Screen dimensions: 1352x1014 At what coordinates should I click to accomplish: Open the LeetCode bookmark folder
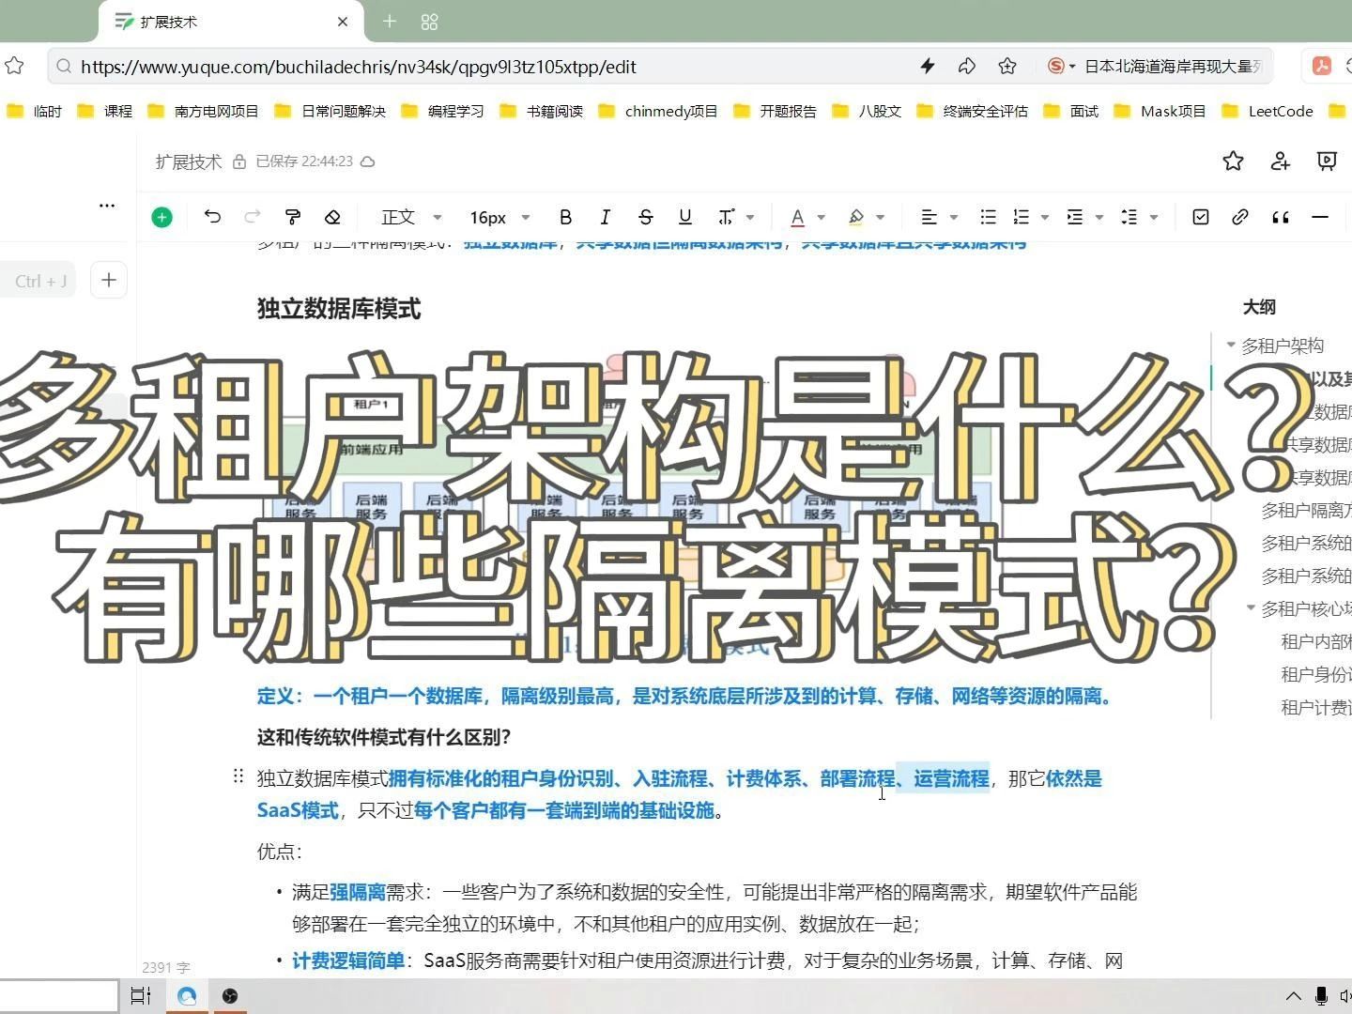point(1267,111)
